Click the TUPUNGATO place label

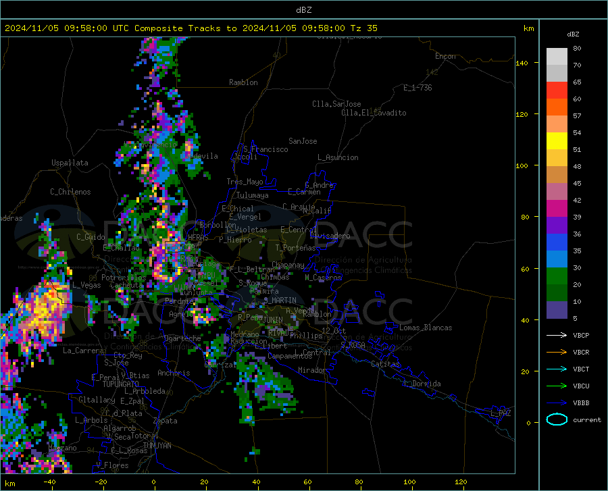pos(121,384)
